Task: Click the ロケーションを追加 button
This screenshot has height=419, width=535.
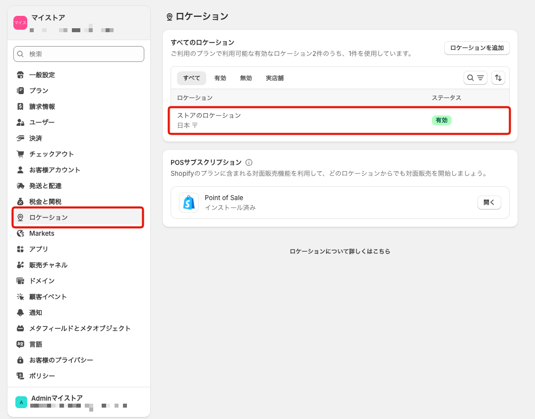Action: point(476,48)
